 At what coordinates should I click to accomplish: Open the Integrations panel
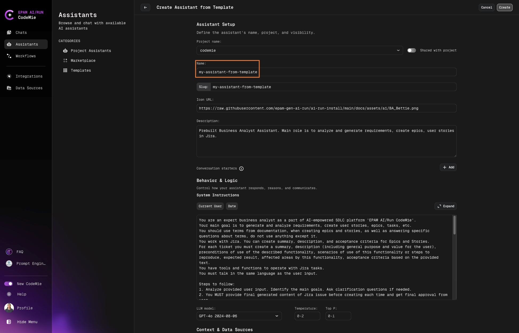(29, 76)
